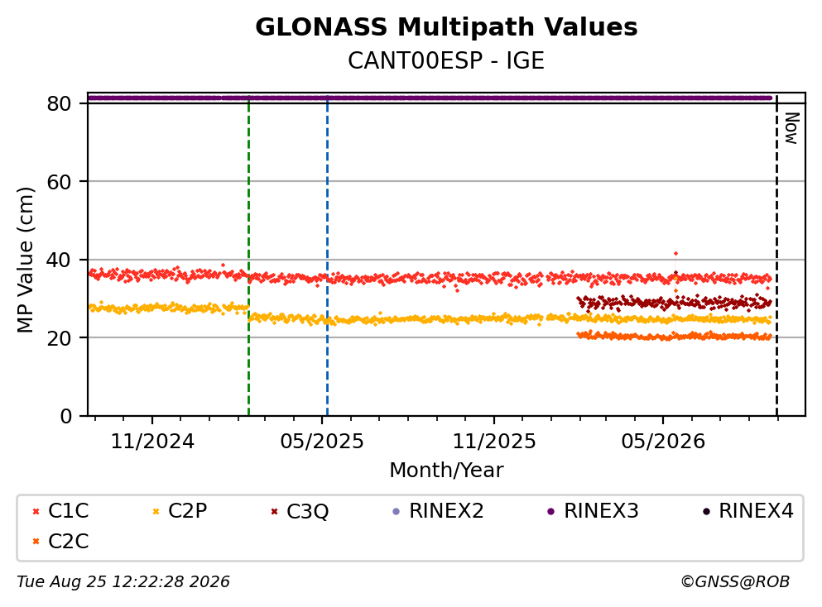This screenshot has height=607, width=822.
Task: Click the C2C legend entry
Action: [x=60, y=541]
